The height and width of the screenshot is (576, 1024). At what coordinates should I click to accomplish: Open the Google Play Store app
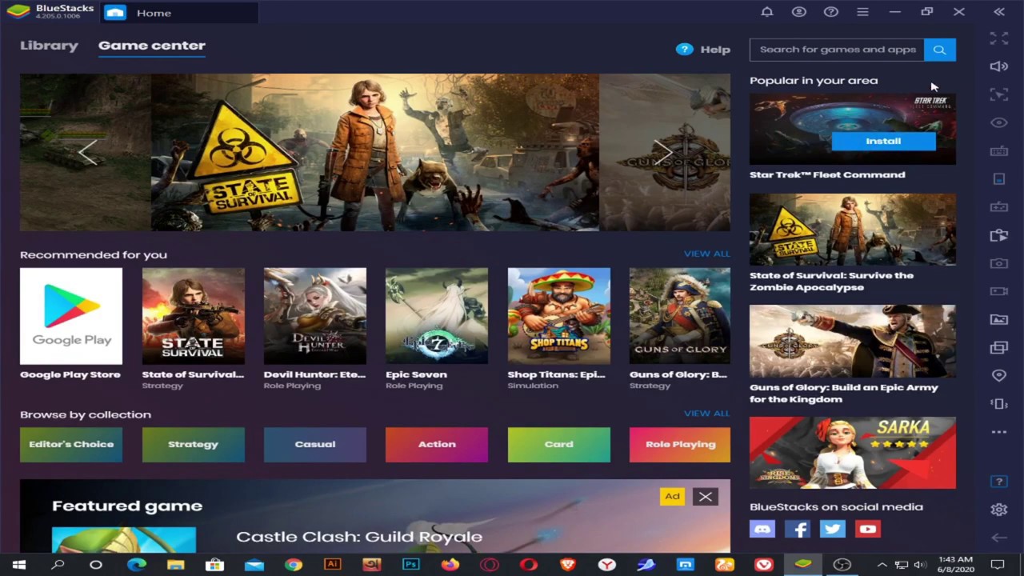(71, 324)
